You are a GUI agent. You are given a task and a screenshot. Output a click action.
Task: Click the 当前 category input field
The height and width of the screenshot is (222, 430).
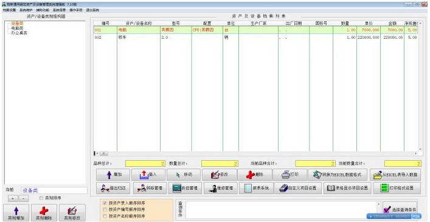[54, 190]
